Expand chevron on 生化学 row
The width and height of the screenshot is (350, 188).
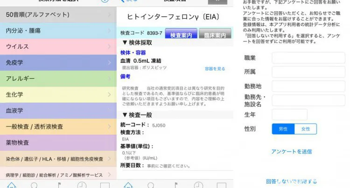109,94
